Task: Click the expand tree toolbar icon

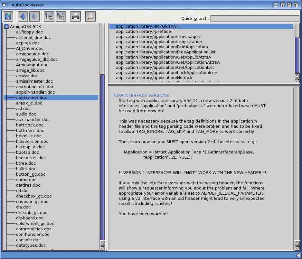Action: coord(49,16)
